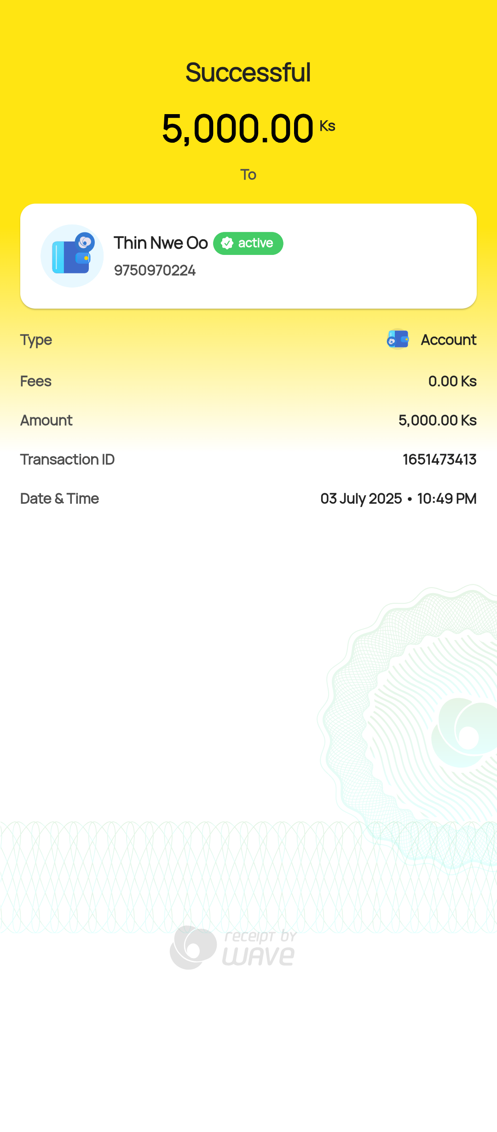
Task: Tap recipient name Thin Nwe Oo
Action: [161, 243]
